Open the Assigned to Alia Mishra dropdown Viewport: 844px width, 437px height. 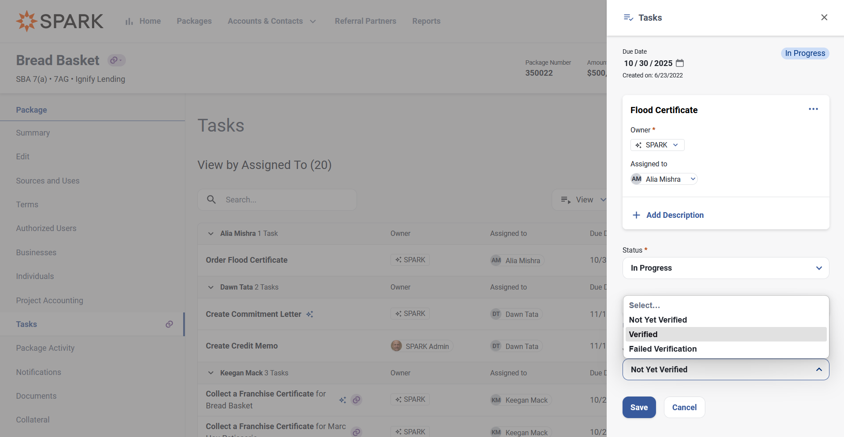tap(664, 179)
